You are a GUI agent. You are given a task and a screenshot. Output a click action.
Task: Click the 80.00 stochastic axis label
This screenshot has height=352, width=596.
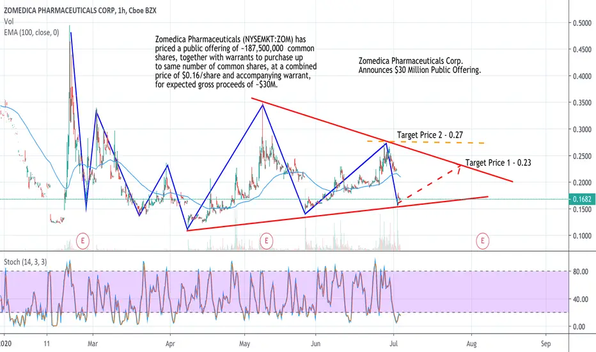tap(581, 272)
